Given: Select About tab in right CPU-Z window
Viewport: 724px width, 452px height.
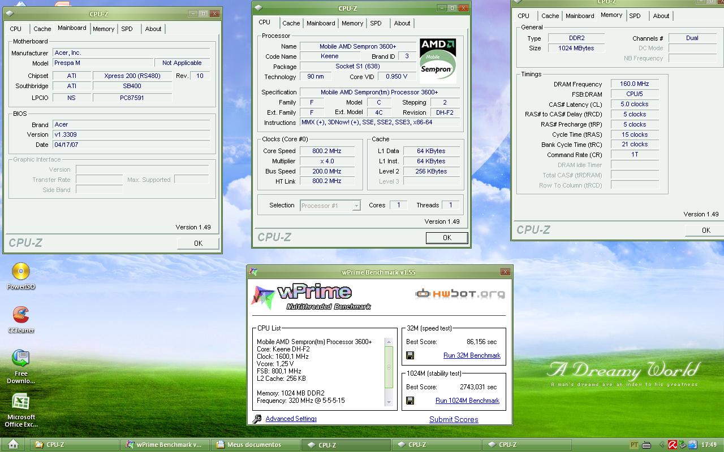Looking at the screenshot, I should [x=661, y=16].
